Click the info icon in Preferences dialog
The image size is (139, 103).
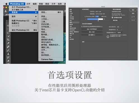(108, 37)
